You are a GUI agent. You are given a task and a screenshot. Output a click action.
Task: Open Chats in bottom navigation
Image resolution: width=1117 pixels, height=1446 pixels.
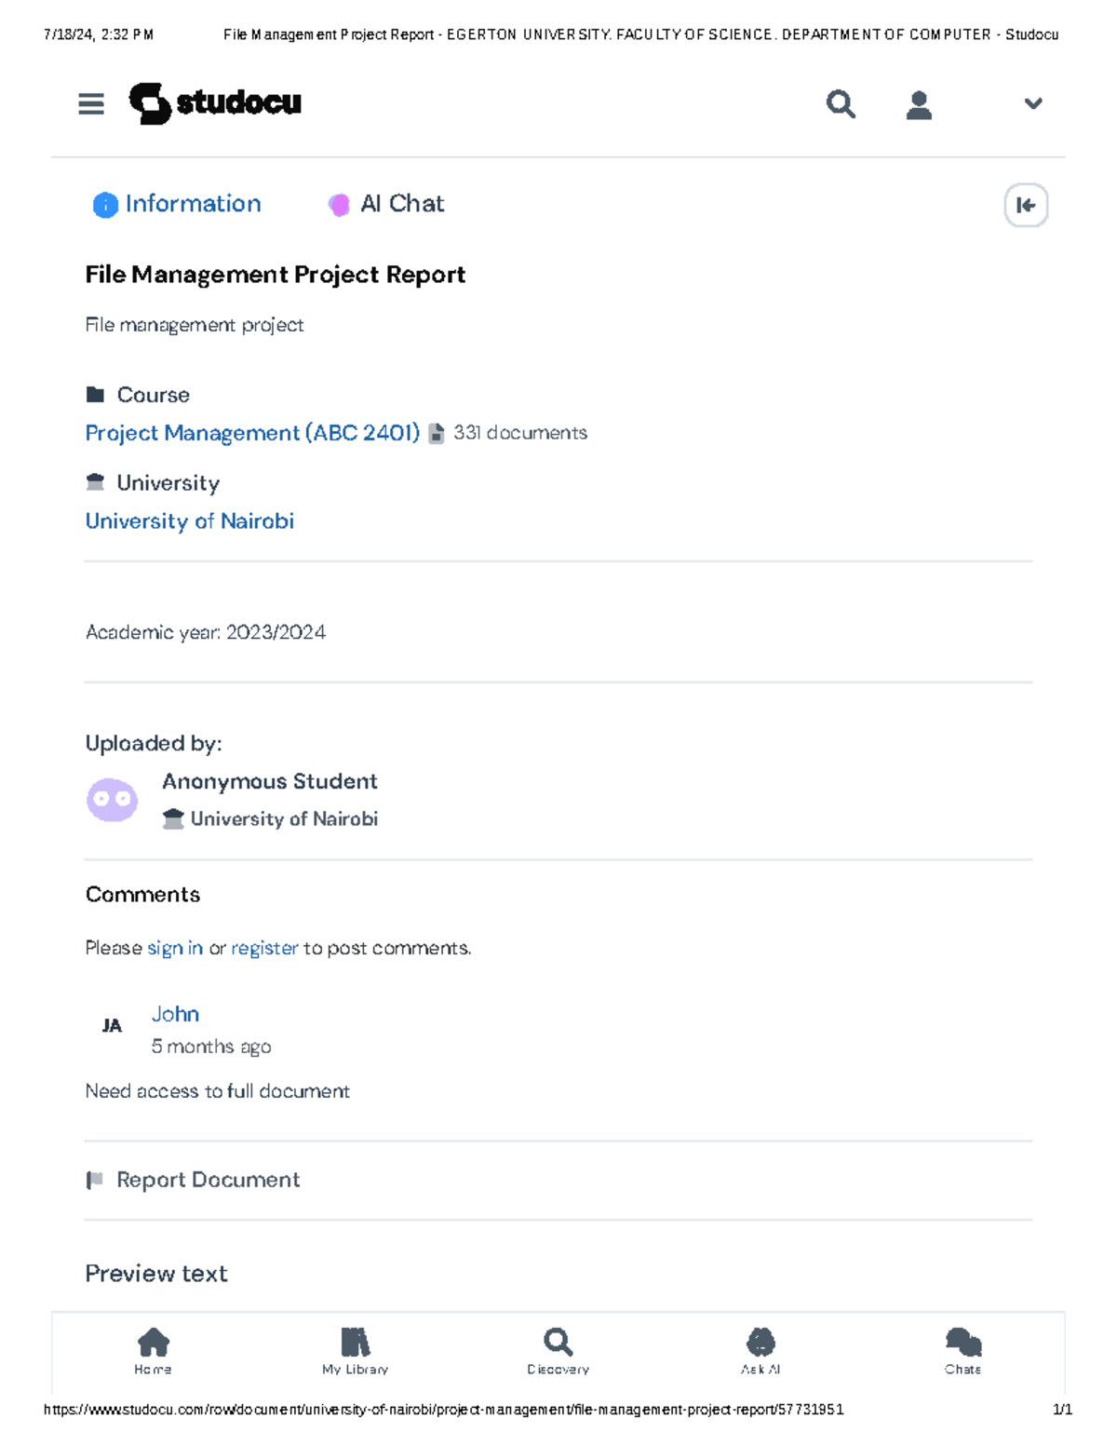pos(962,1350)
